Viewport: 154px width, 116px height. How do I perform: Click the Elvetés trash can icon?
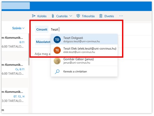101,16
